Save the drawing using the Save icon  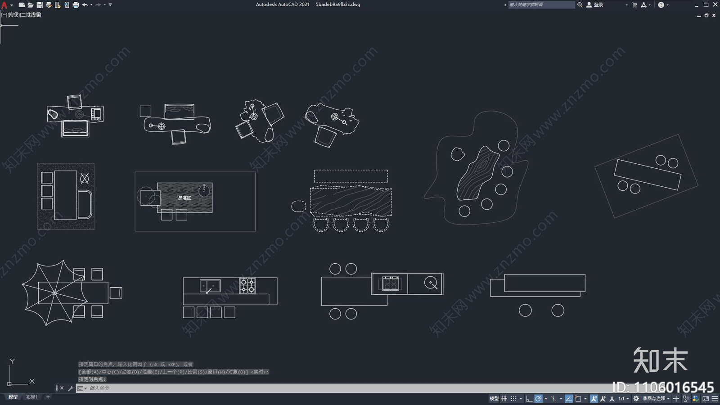tap(40, 5)
